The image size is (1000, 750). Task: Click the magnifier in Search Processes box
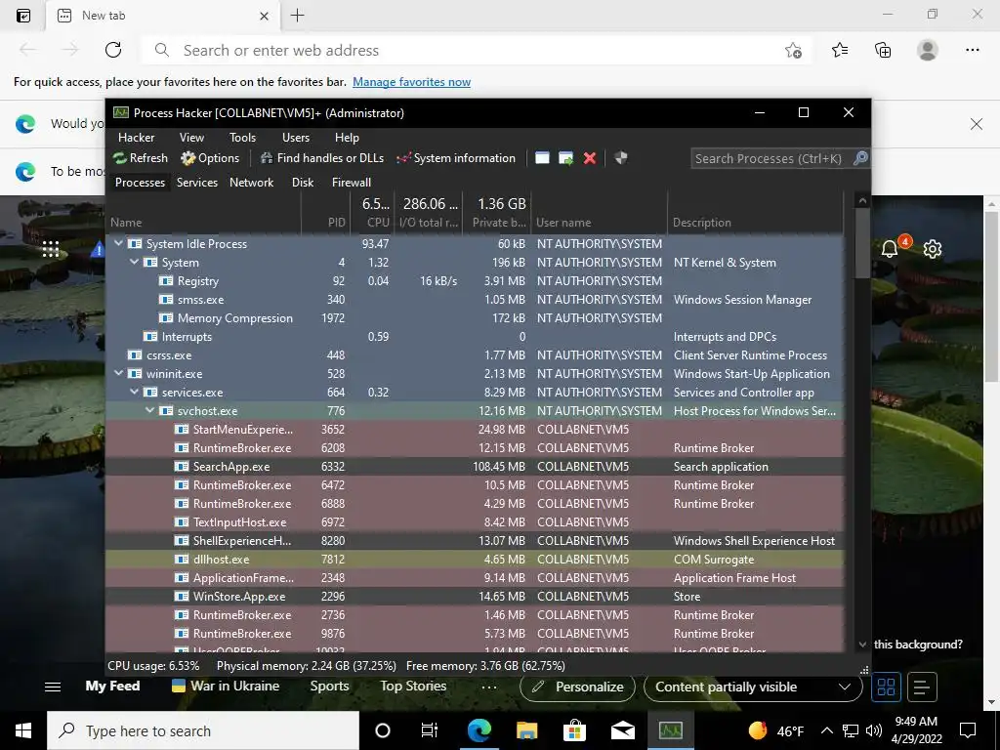click(x=860, y=158)
